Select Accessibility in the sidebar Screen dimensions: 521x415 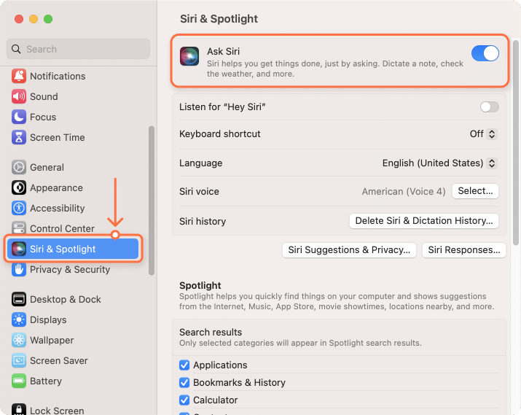pos(72,208)
